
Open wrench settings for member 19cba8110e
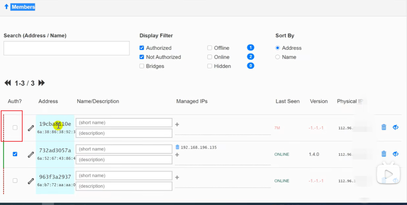[x=31, y=128]
